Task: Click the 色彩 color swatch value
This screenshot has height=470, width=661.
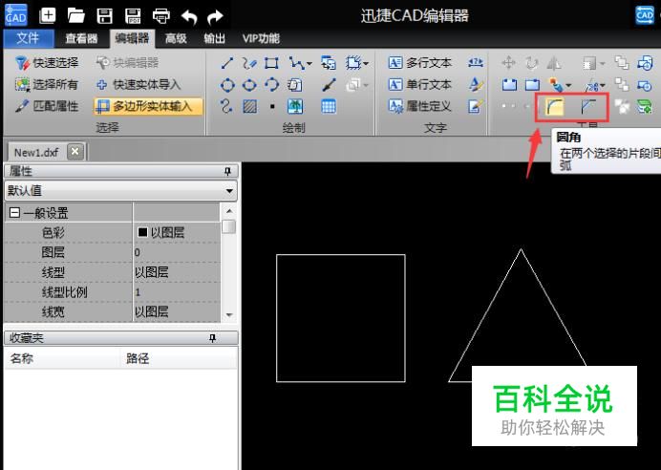Action: tap(142, 232)
